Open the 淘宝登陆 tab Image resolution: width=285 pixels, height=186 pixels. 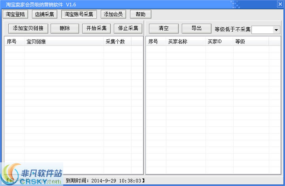pos(15,14)
